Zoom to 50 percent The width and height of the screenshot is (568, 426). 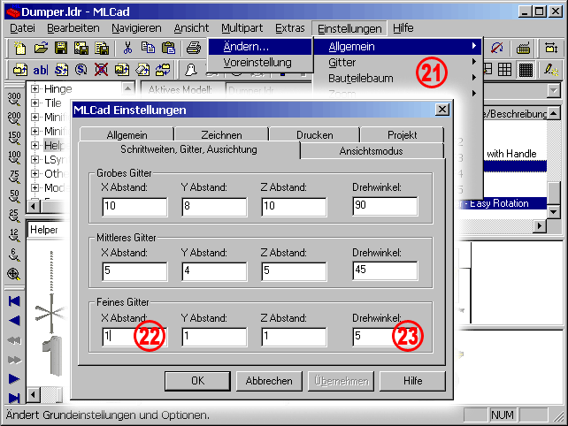pyautogui.click(x=14, y=196)
